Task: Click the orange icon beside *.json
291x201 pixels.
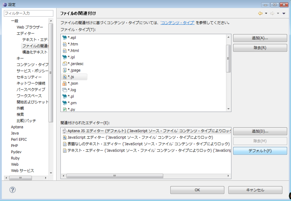Action: tap(65, 83)
